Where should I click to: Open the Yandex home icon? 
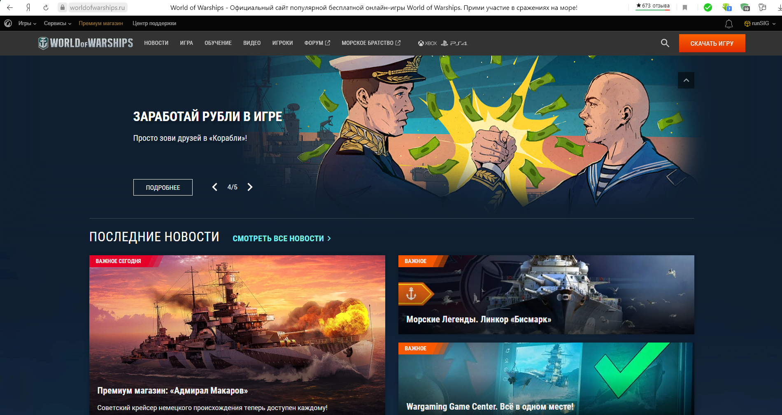pos(28,7)
